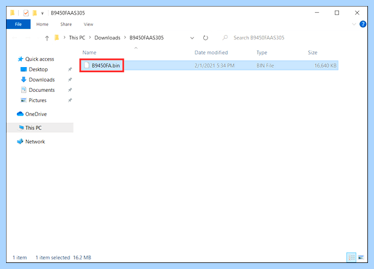374x269 pixels.
Task: Open Desktop in the navigation pane
Action: (34, 70)
